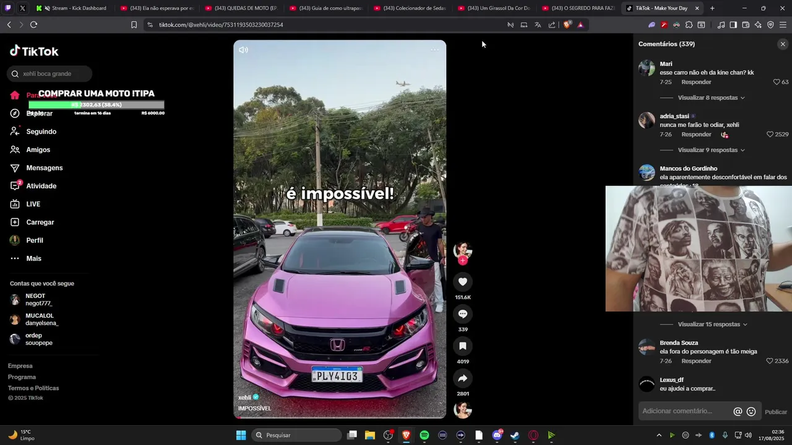The image size is (792, 445).
Task: Expand Mais options in the sidebar
Action: pos(33,258)
